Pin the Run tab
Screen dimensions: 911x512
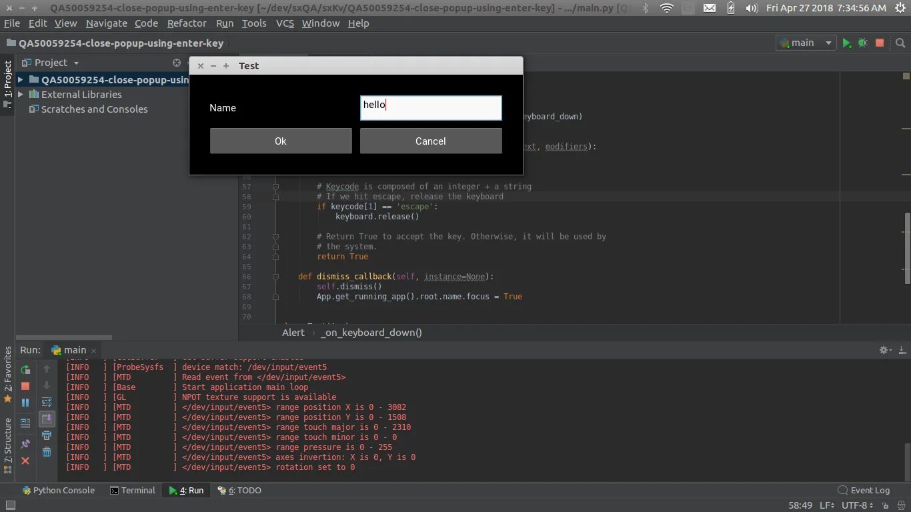(25, 443)
